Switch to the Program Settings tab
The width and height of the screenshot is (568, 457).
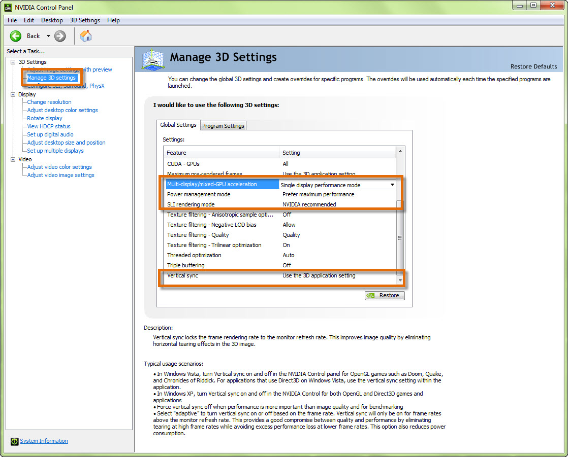point(223,126)
